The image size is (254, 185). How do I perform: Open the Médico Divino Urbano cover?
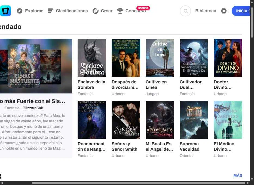[228, 120]
